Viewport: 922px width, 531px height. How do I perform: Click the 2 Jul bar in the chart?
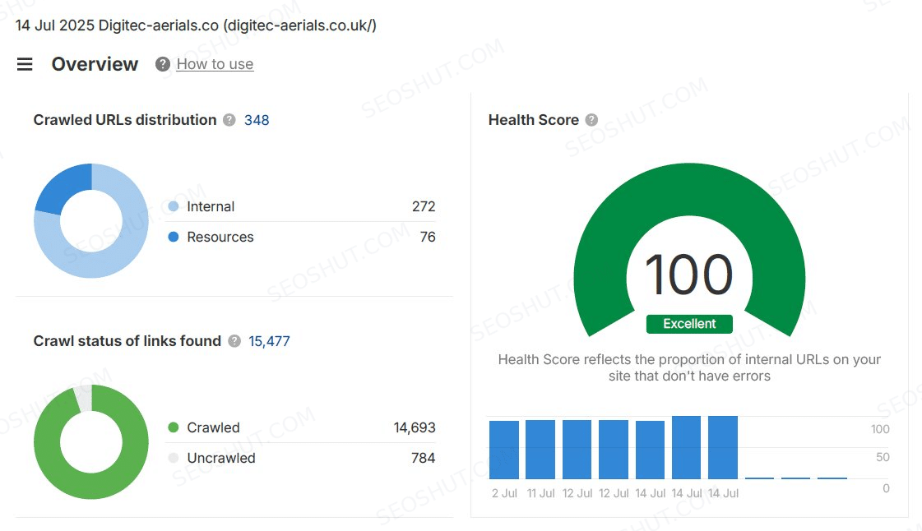[504, 450]
